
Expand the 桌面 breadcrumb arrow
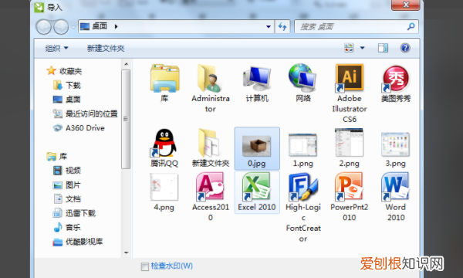(x=116, y=26)
